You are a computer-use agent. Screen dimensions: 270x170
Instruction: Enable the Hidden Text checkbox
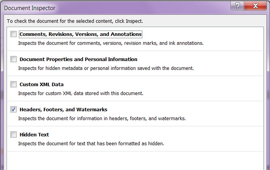click(x=13, y=134)
